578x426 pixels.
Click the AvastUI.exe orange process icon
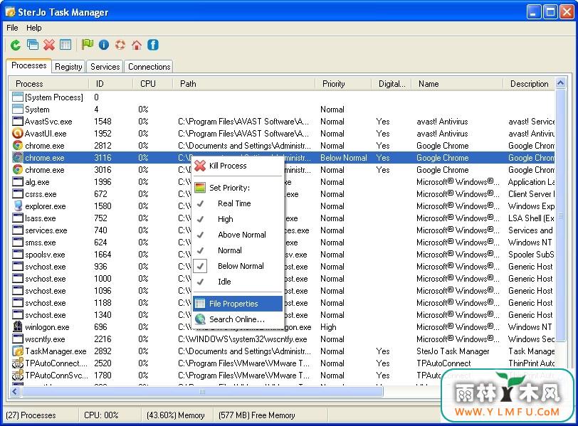coord(17,133)
